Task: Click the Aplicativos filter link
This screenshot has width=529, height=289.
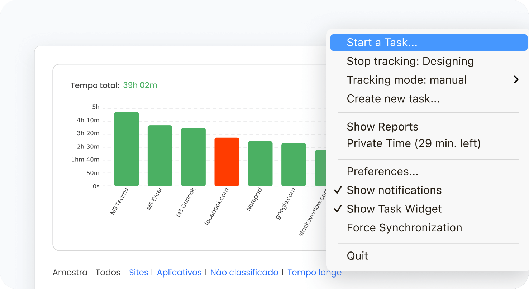Action: click(x=179, y=273)
